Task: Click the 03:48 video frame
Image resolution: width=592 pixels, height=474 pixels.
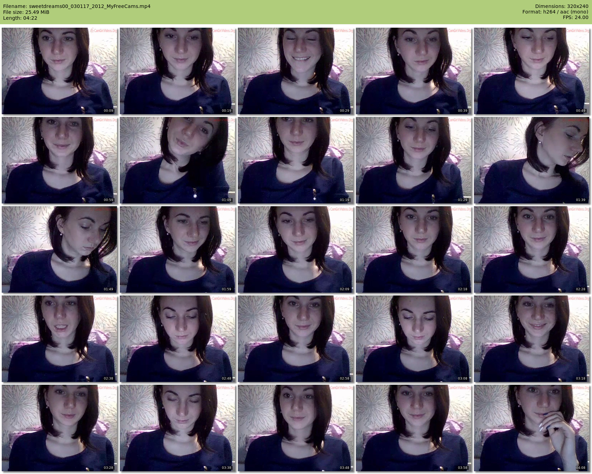Action: [x=296, y=428]
